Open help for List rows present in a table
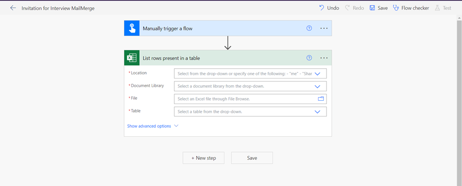This screenshot has width=462, height=186. [309, 58]
